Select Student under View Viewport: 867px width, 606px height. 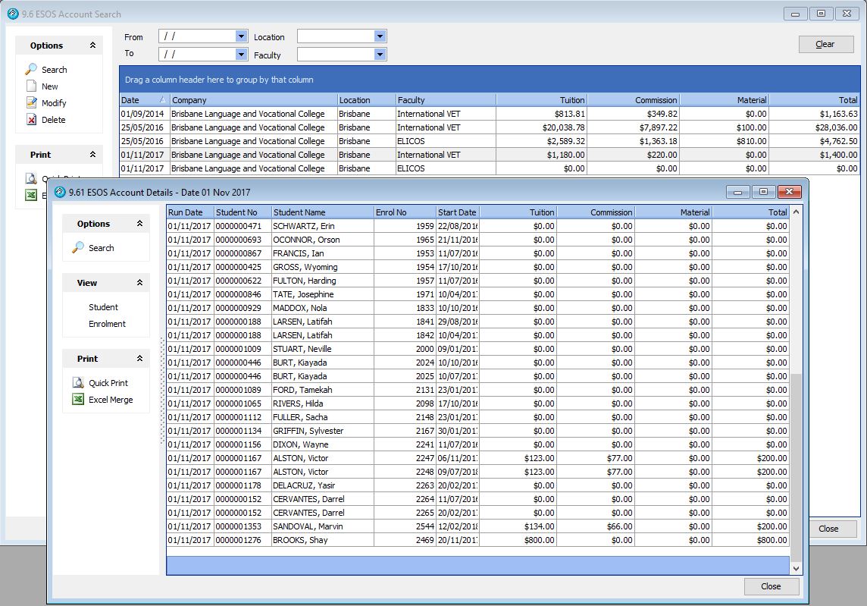point(103,307)
